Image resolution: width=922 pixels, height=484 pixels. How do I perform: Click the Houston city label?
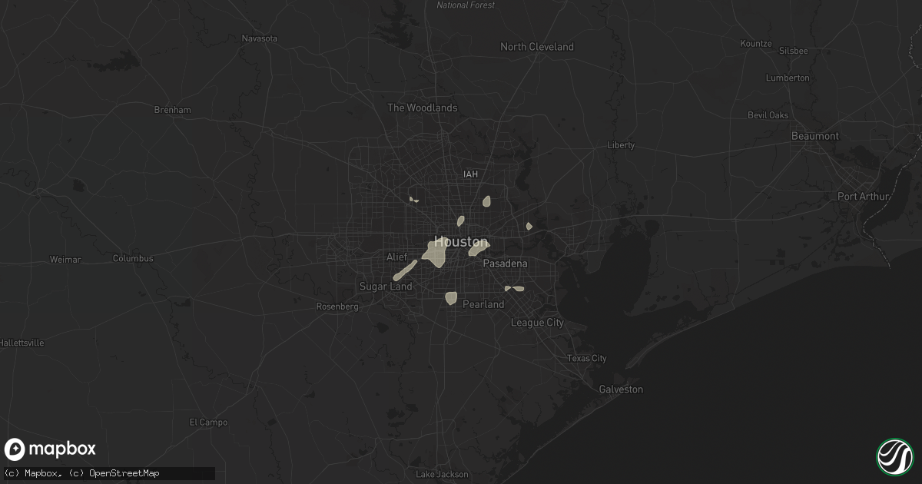pyautogui.click(x=460, y=241)
